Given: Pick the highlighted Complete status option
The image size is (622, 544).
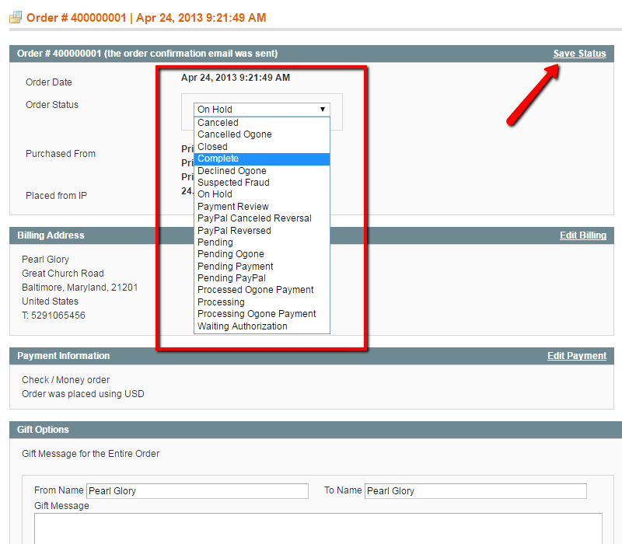Looking at the screenshot, I should (218, 159).
